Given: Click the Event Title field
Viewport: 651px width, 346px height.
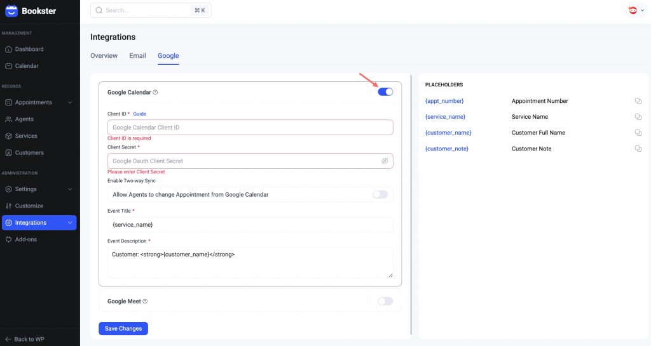Looking at the screenshot, I should click(x=250, y=225).
